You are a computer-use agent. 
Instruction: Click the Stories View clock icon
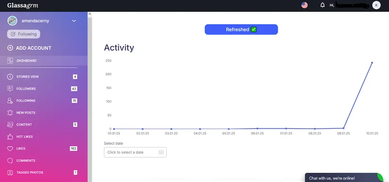(x=10, y=77)
